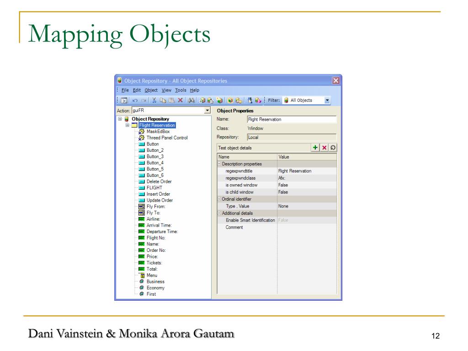Viewport: 468px width, 351px height.
Task: Click the red X Delete toolbar icon
Action: pos(180,101)
